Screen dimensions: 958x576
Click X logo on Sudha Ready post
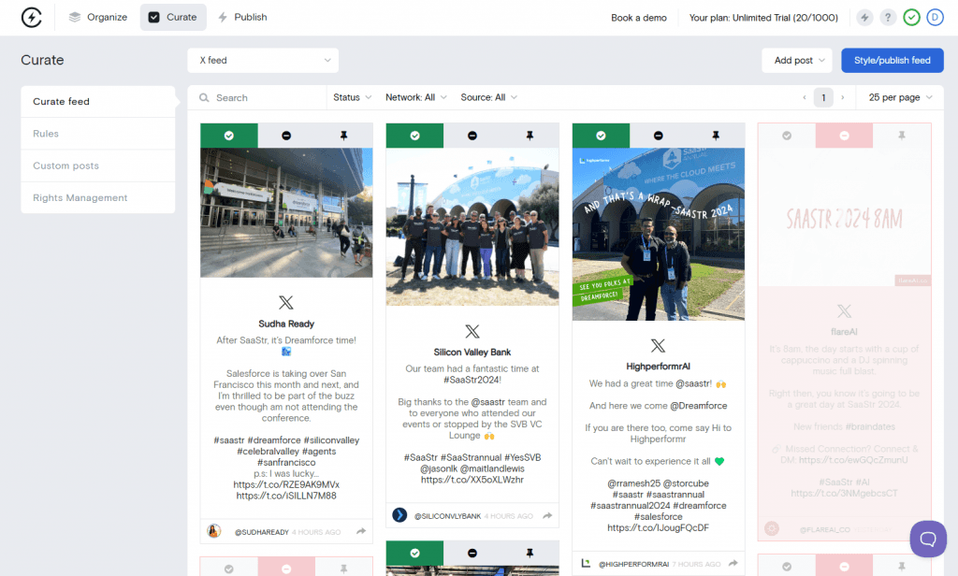pyautogui.click(x=286, y=302)
